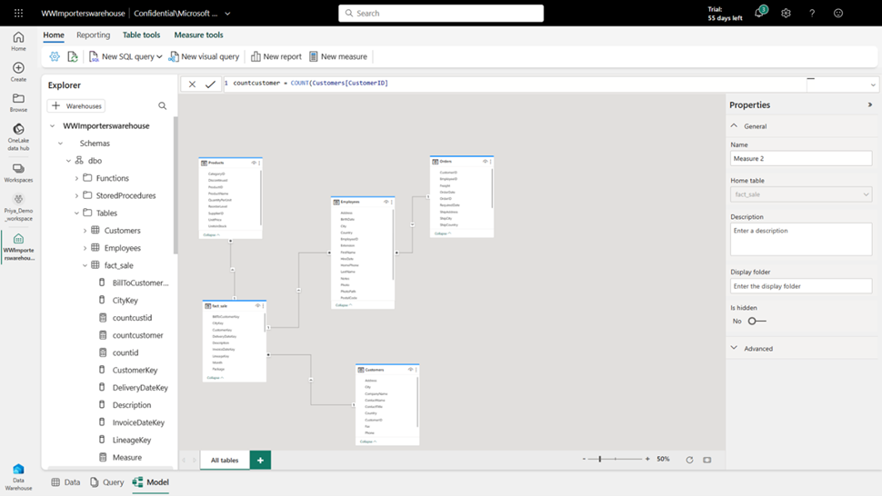Viewport: 882px width, 496px height.
Task: Open OneLake data hub
Action: tap(18, 137)
